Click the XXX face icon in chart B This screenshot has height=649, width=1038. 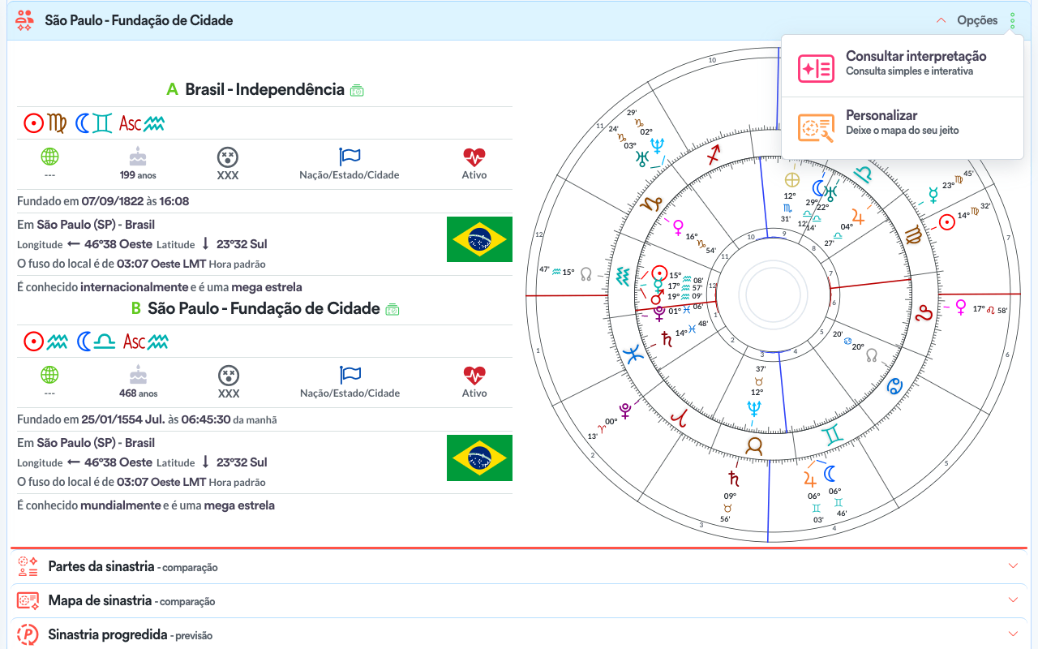[229, 375]
